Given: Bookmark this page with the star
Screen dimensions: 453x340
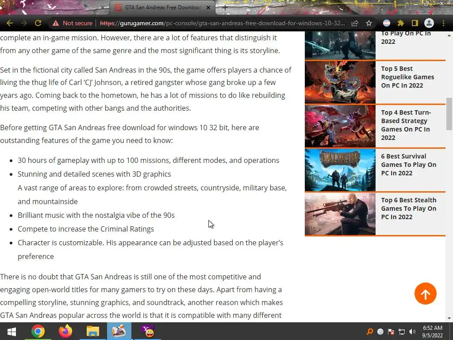Looking at the screenshot, I should point(369,23).
